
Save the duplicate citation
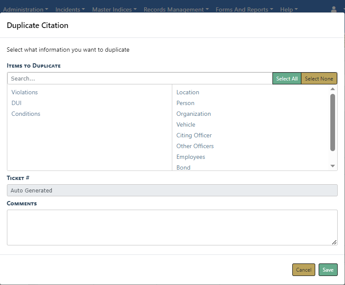click(328, 270)
